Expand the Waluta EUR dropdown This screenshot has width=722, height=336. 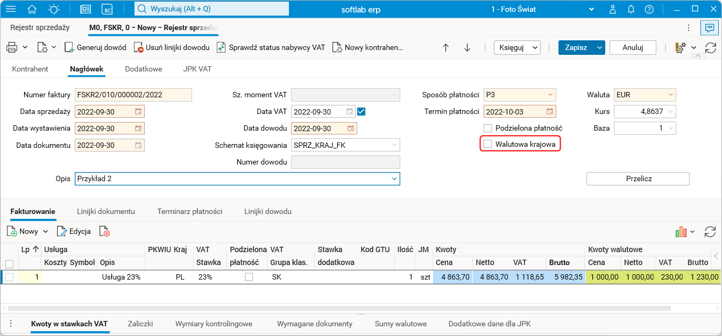(670, 95)
